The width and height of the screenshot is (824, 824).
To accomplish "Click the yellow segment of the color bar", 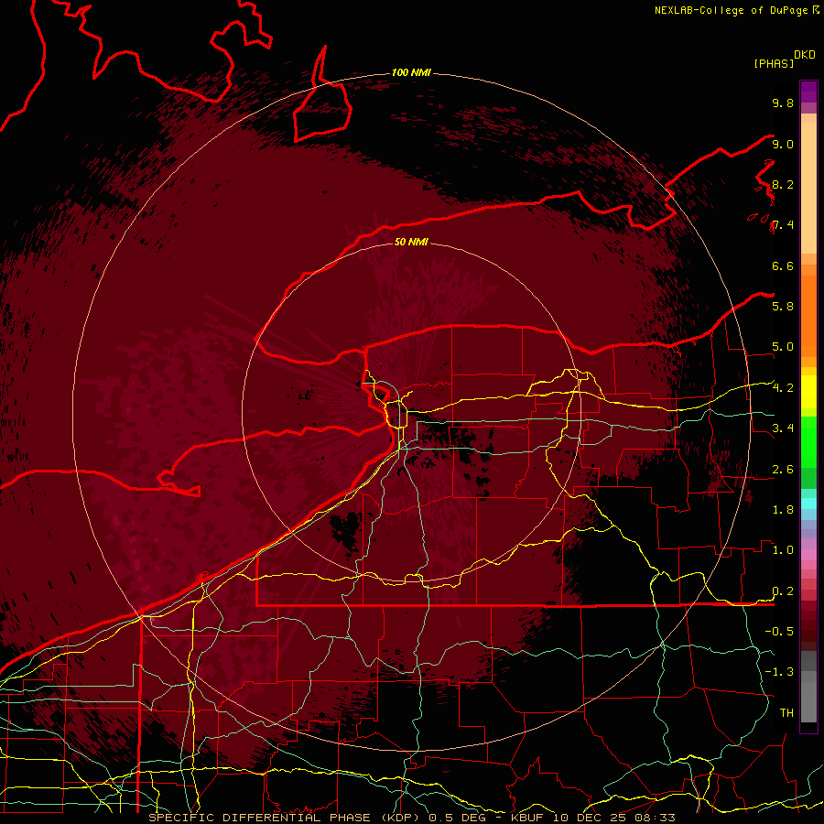I will 808,392.
